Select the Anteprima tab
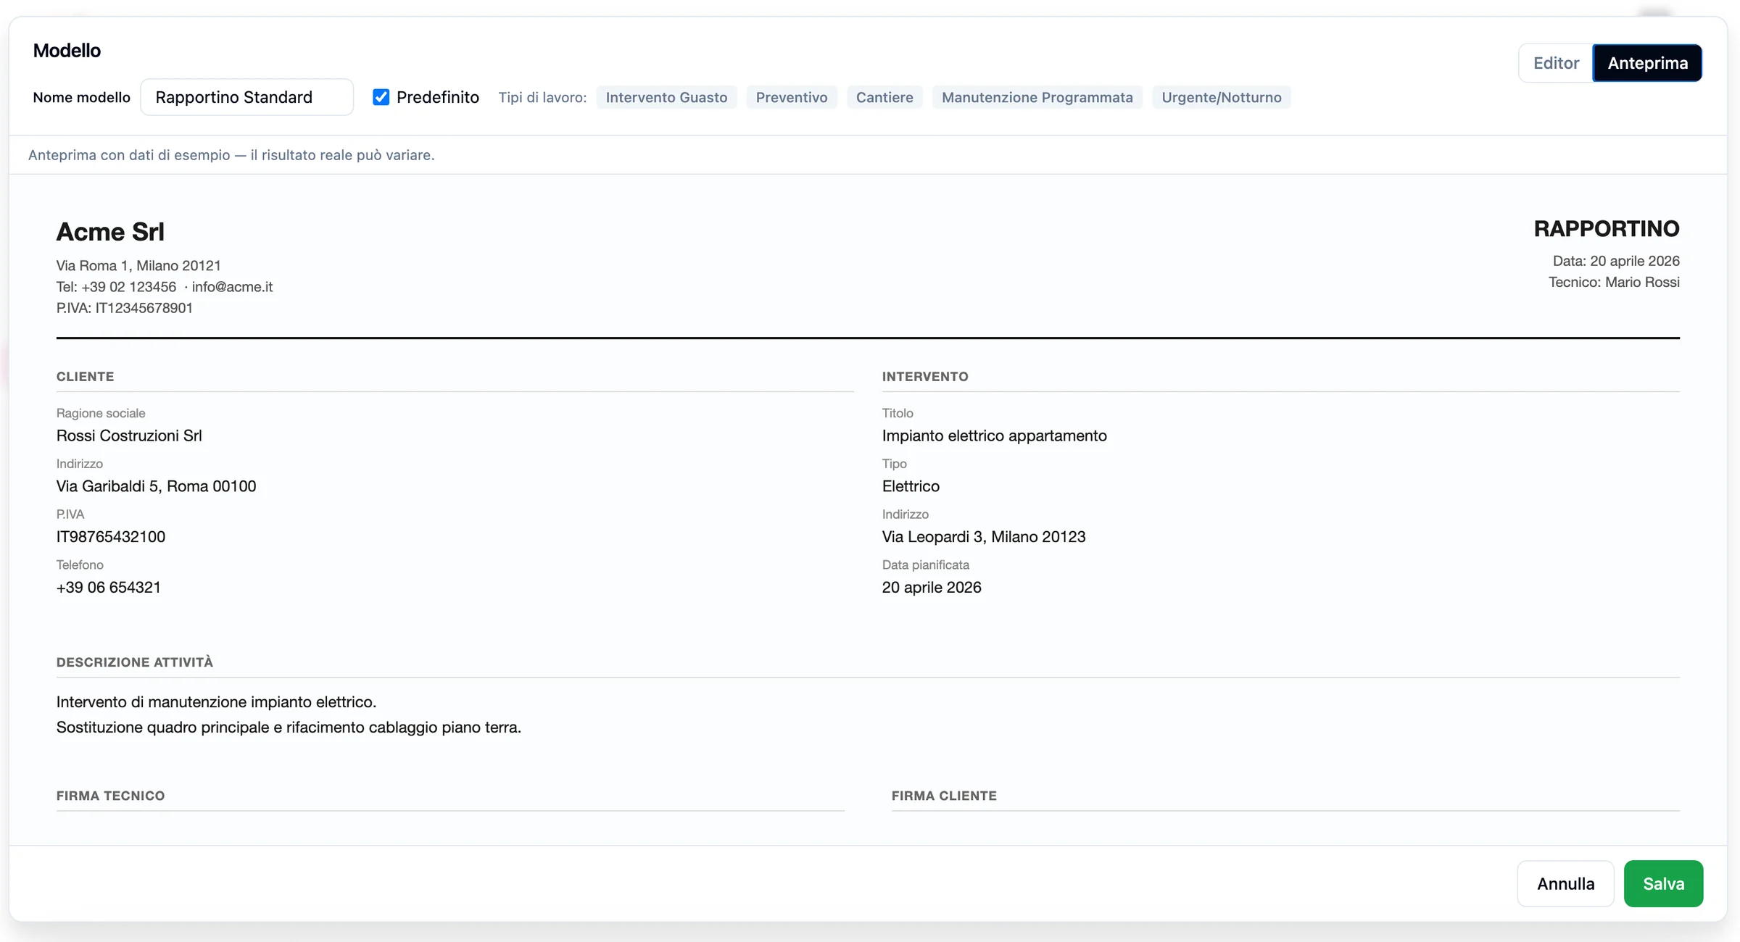Image resolution: width=1740 pixels, height=942 pixels. [x=1647, y=63]
